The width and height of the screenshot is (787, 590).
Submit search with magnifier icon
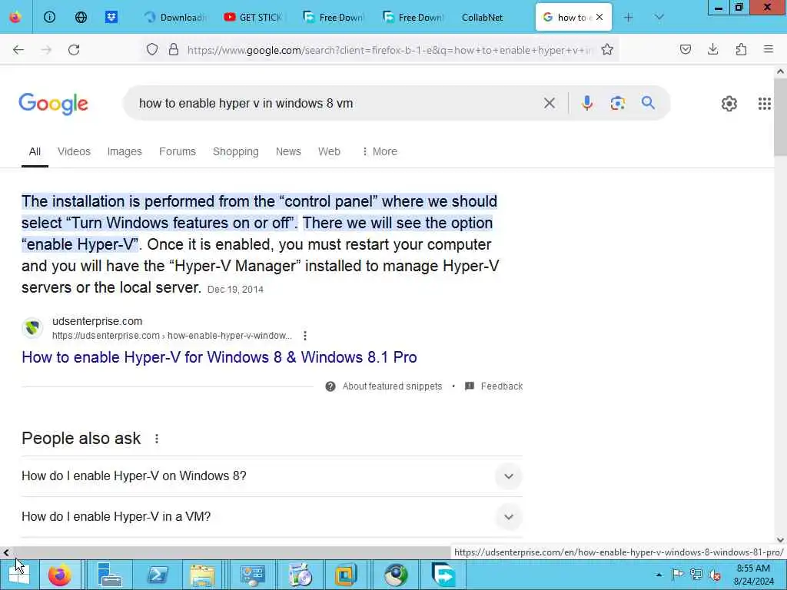648,104
